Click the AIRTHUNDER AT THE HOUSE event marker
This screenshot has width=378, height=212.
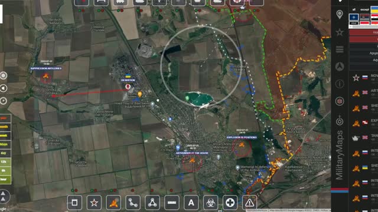(192, 160)
